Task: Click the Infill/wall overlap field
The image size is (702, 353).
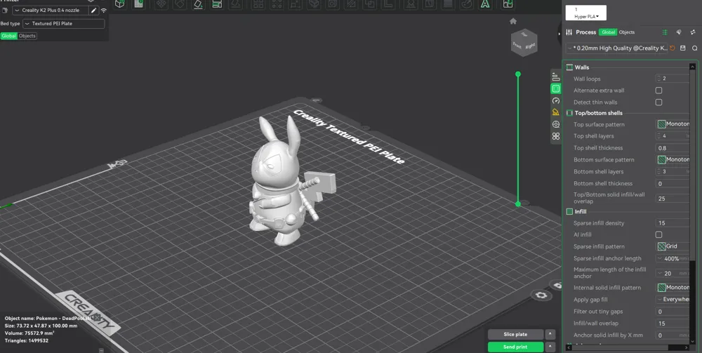Action: point(673,323)
